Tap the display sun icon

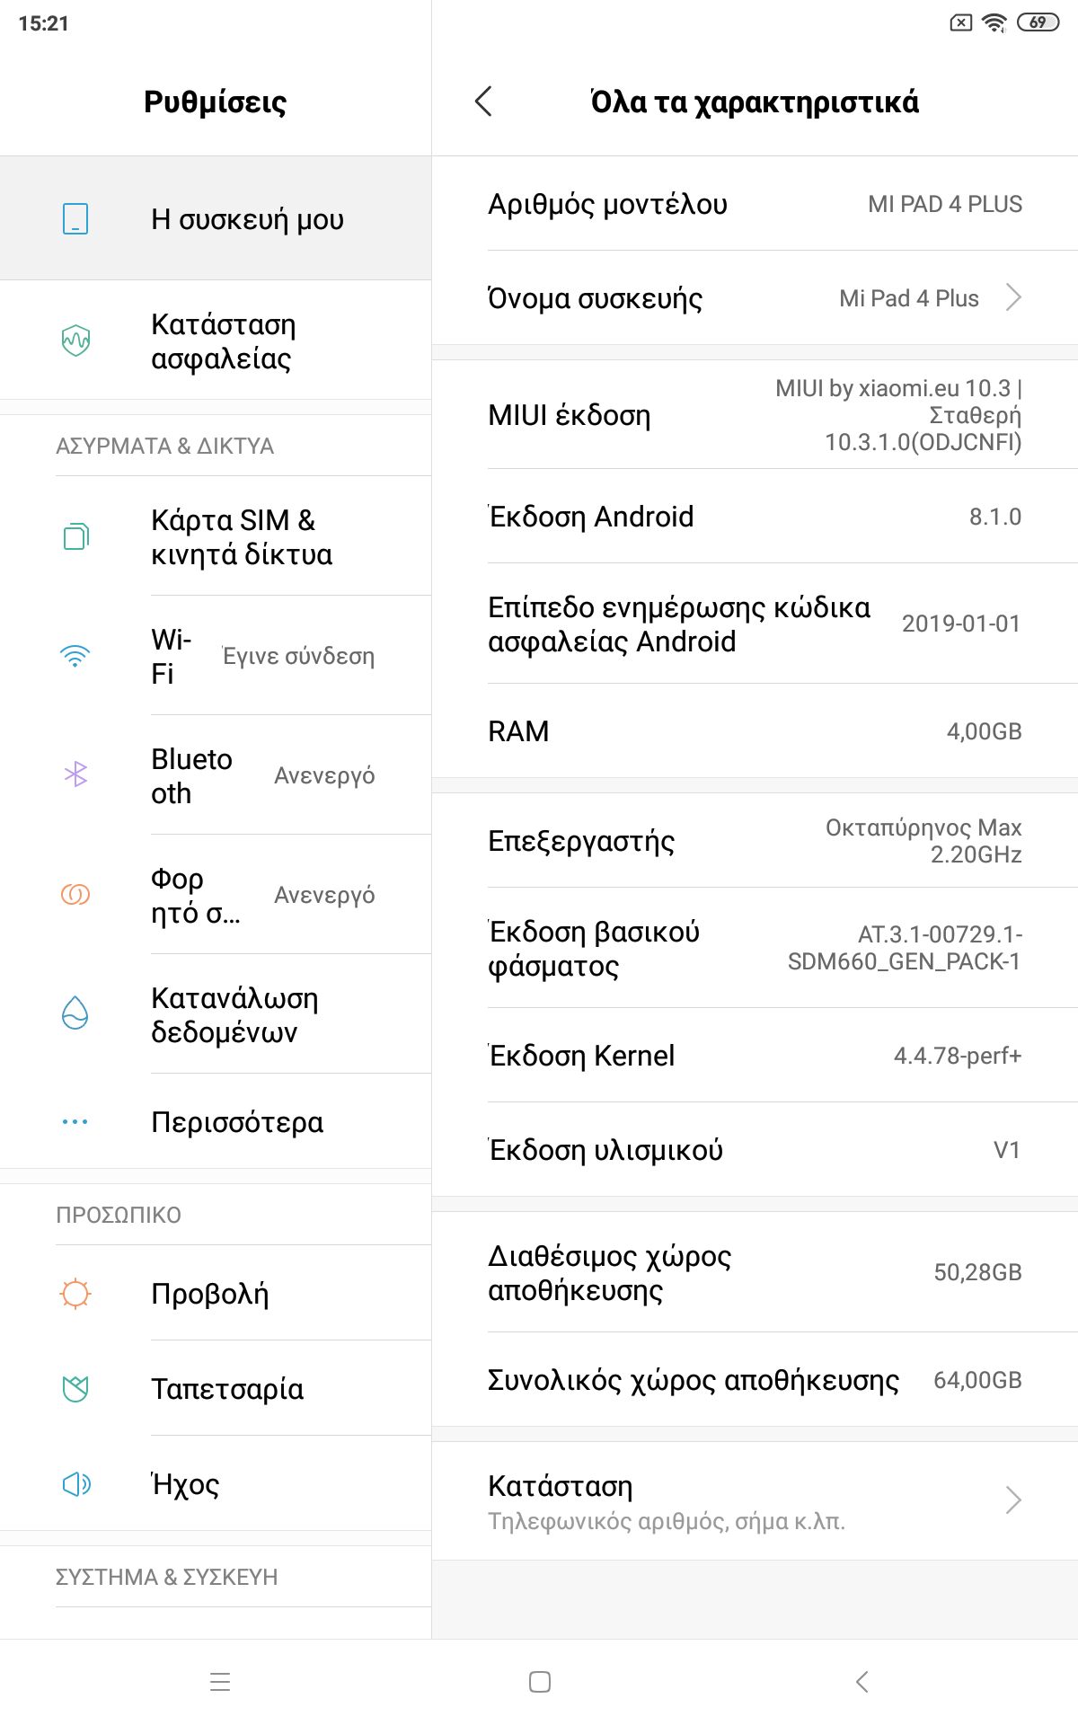pyautogui.click(x=75, y=1294)
